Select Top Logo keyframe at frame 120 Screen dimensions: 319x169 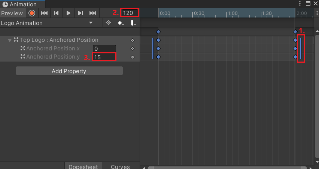[295, 40]
